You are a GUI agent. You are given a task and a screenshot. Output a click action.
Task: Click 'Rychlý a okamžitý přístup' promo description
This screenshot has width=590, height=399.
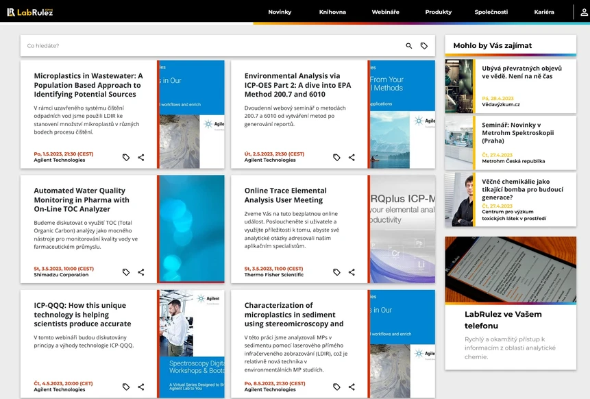510,348
